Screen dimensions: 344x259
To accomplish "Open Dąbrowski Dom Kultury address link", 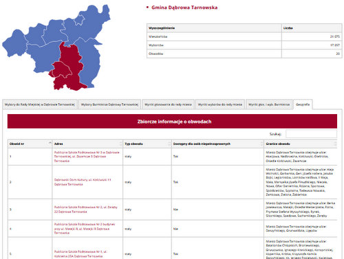I will click(83, 182).
